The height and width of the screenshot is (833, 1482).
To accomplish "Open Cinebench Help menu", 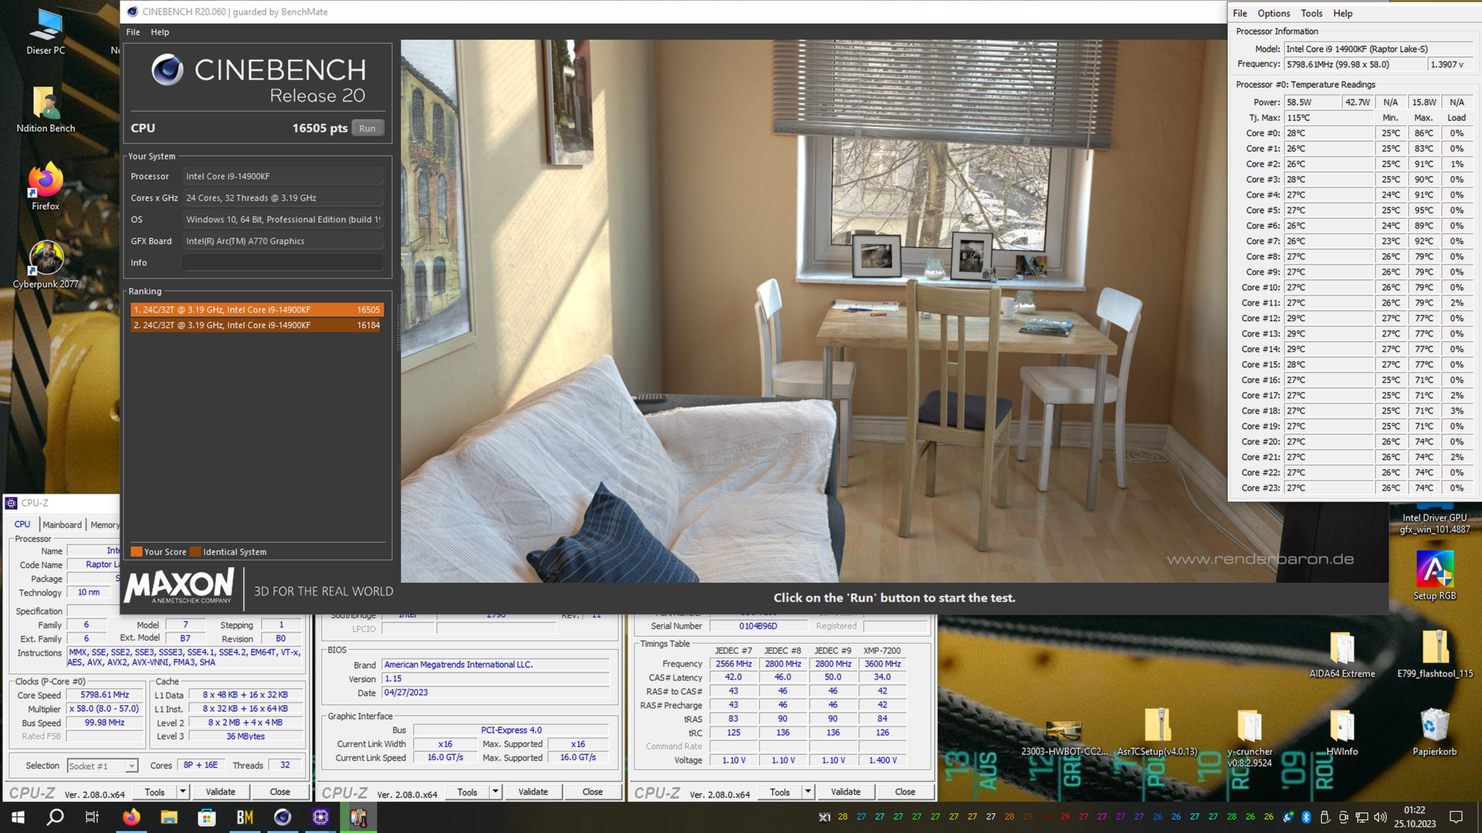I will tap(160, 32).
